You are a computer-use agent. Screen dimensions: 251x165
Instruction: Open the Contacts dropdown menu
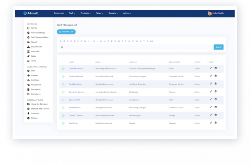tap(86, 13)
